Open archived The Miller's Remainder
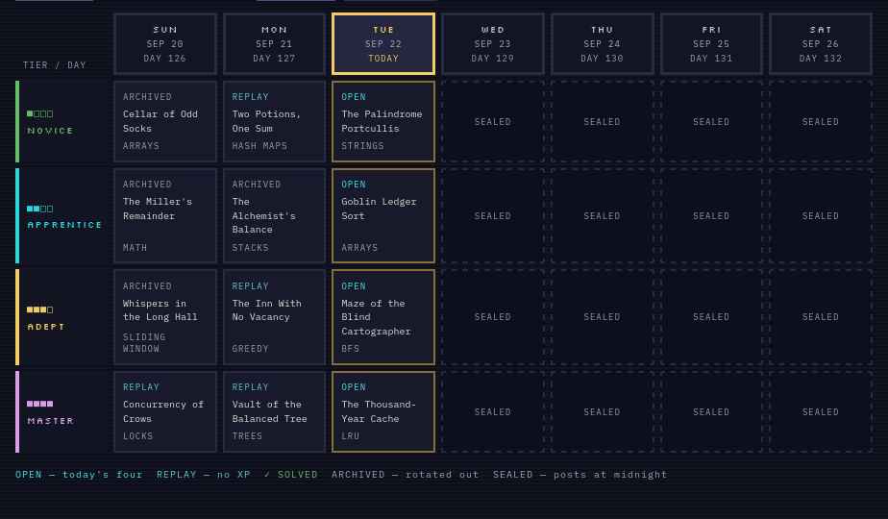The image size is (888, 519). [164, 215]
